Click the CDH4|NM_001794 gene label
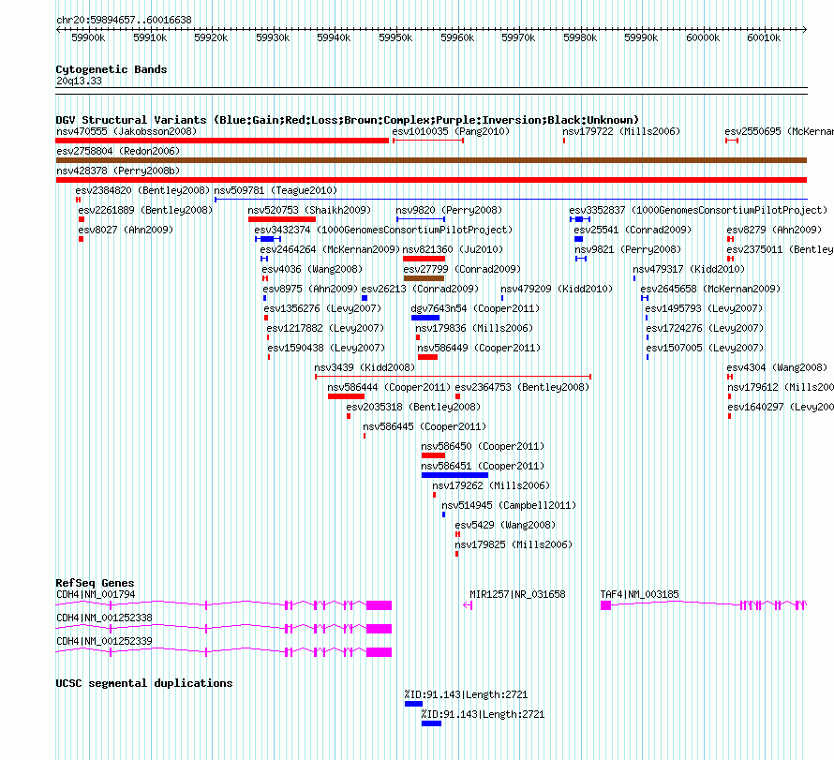Screen dimensions: 834x760 pyautogui.click(x=96, y=594)
